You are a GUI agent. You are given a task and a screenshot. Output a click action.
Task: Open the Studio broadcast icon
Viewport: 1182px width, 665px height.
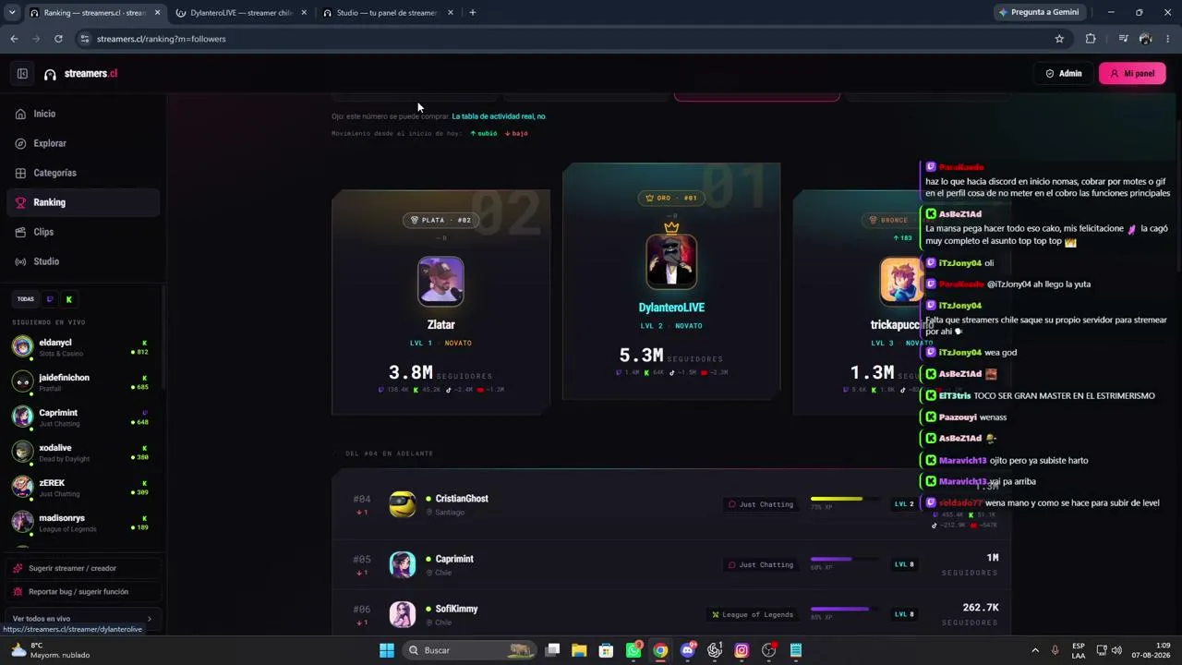(20, 261)
